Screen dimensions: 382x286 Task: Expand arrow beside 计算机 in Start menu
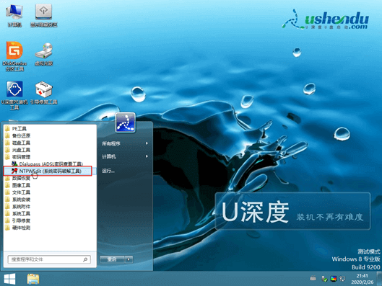147,156
